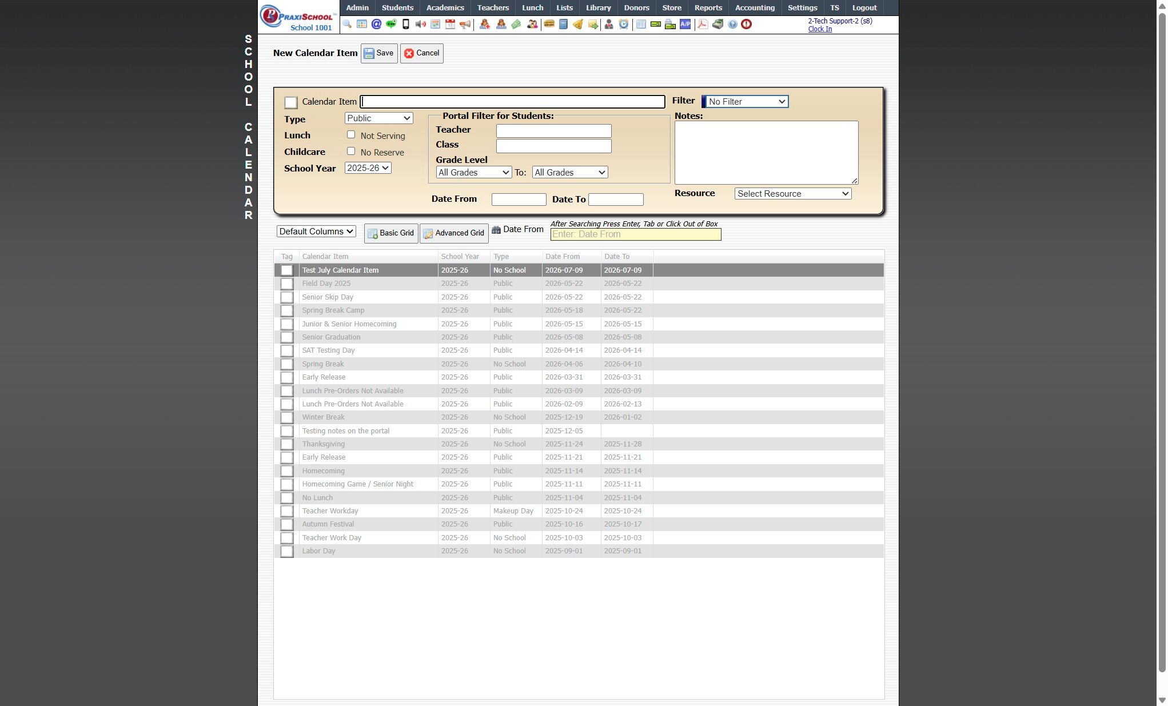Expand the Select Resource dropdown
The image size is (1168, 706).
(x=792, y=194)
